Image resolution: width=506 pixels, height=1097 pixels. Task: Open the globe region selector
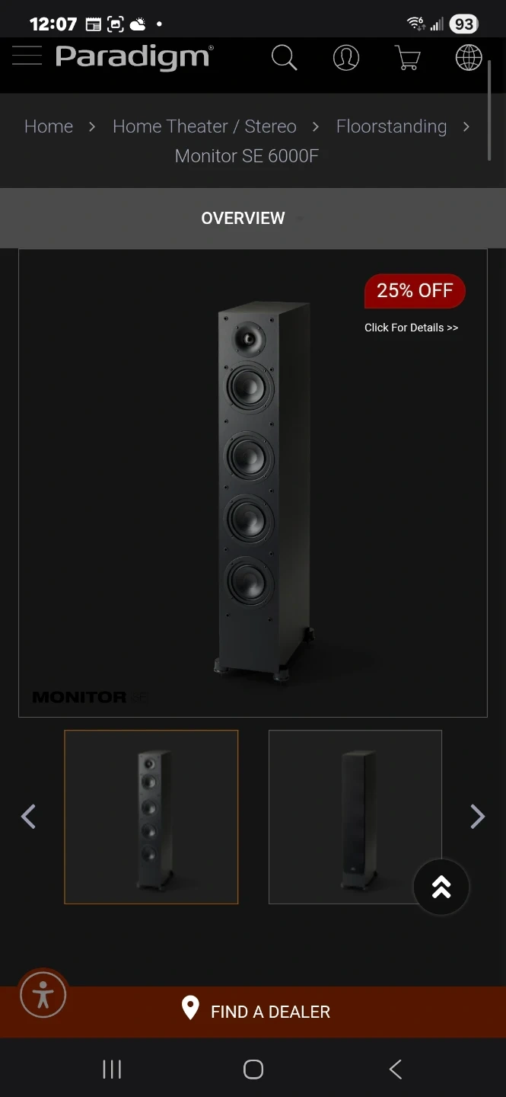(x=469, y=57)
